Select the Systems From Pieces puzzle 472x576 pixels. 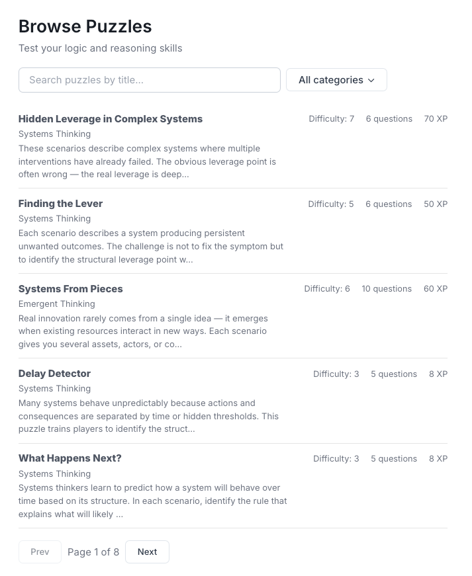pos(70,288)
